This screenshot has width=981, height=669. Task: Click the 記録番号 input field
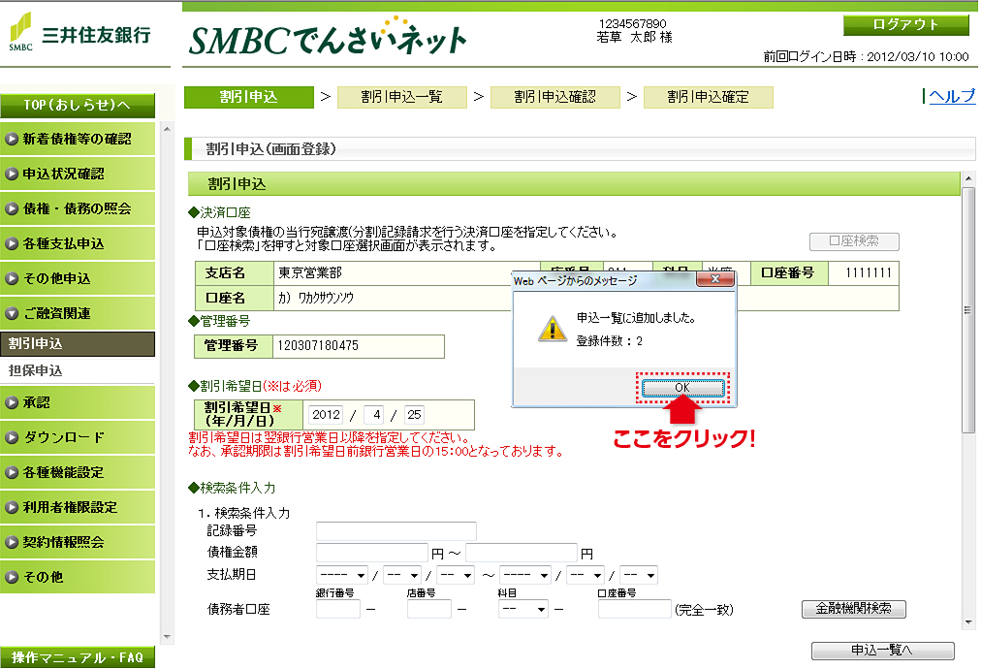[x=396, y=531]
